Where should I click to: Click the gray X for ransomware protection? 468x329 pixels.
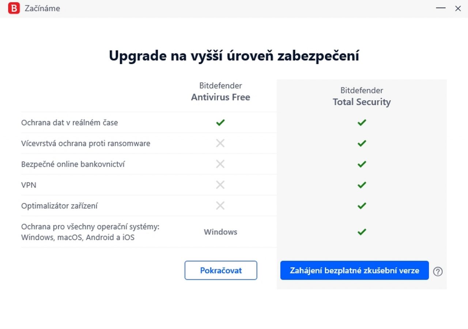coord(220,143)
